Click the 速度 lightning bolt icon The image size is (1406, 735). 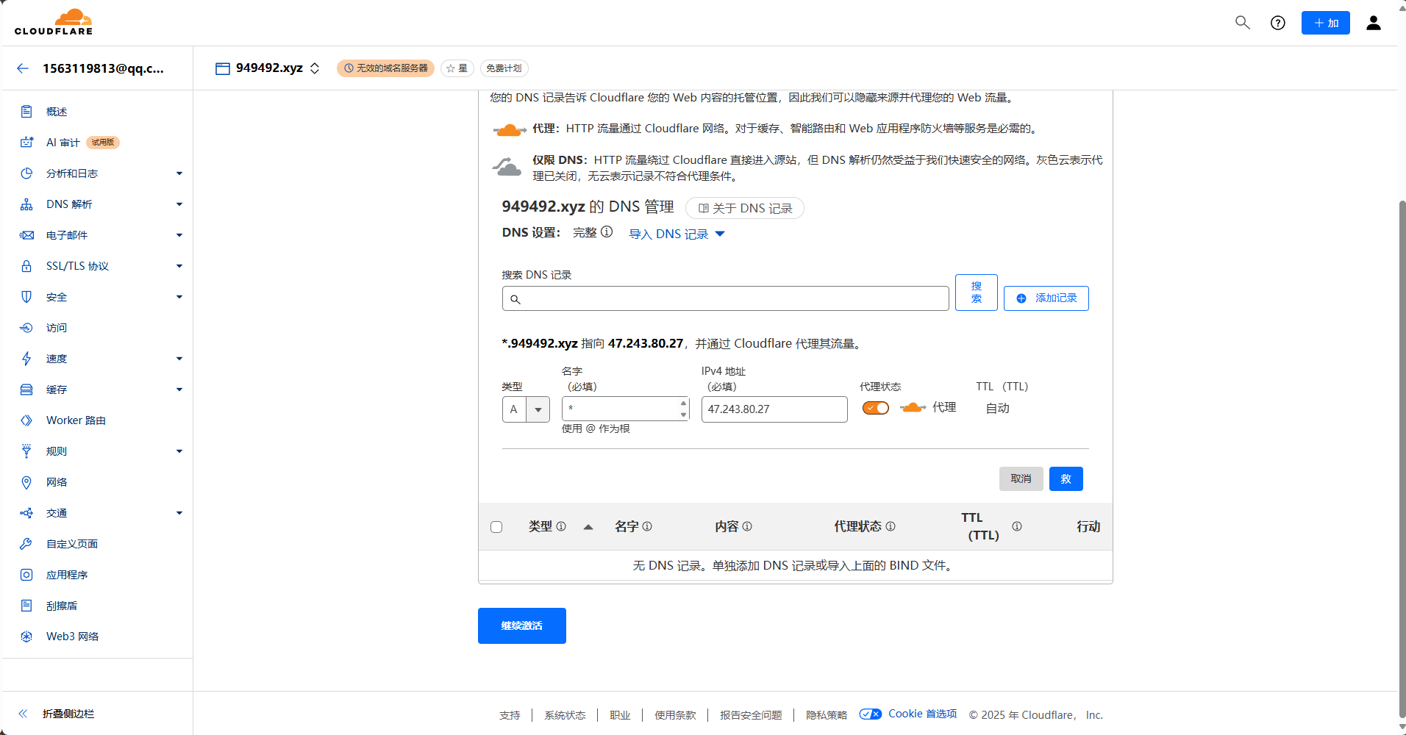pyautogui.click(x=26, y=359)
